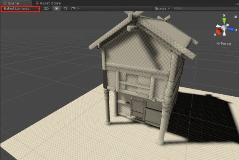Screen dimensions: 239x160
Task: Toggle scene audio speaker icon
Action: 65,8
